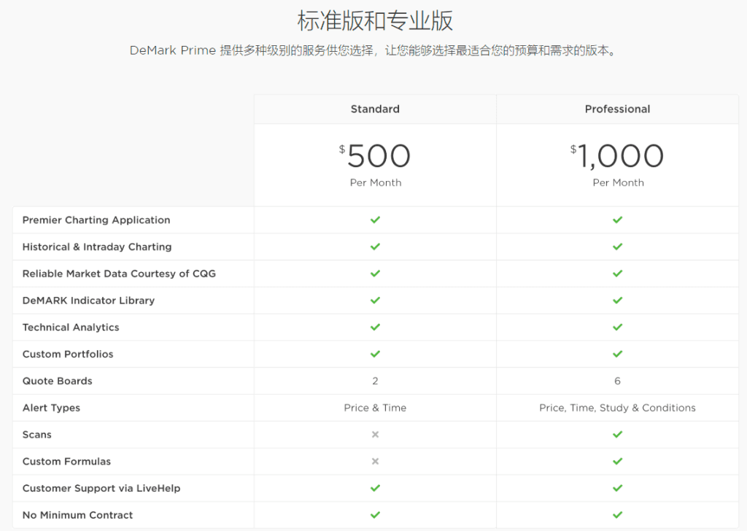Select the Customer Support via LiveHelp label
Image resolution: width=747 pixels, height=531 pixels.
click(101, 488)
